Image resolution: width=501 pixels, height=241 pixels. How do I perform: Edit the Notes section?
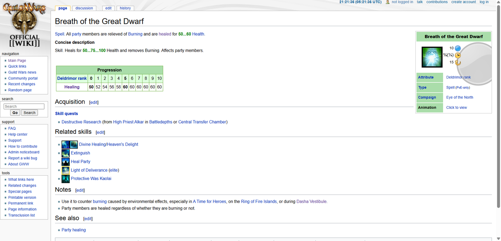[80, 191]
